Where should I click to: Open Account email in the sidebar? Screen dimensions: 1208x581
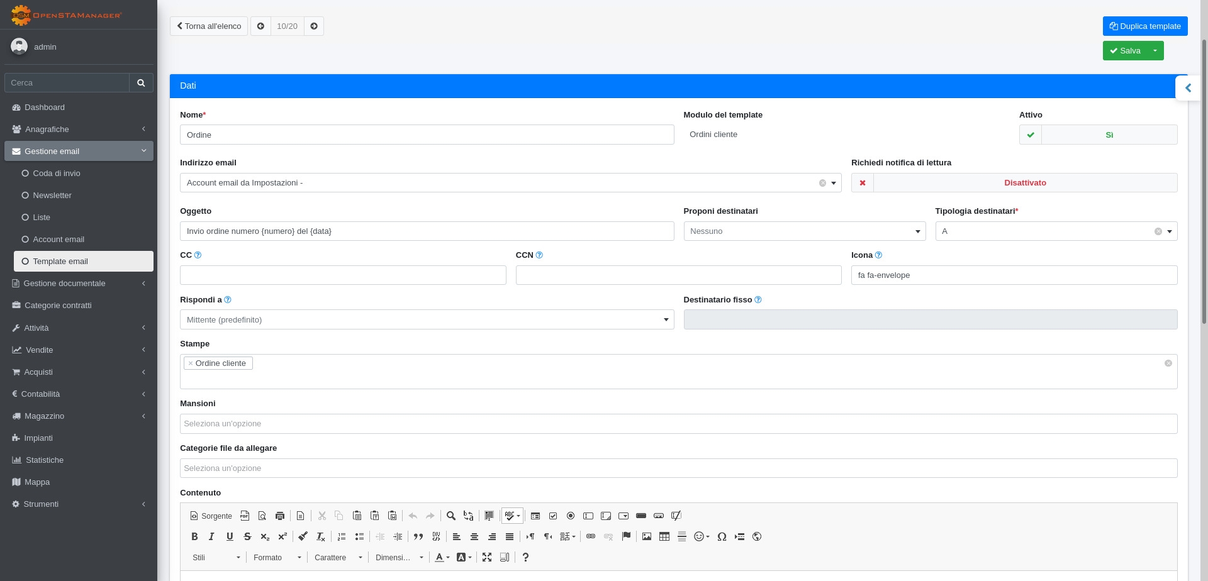59,240
